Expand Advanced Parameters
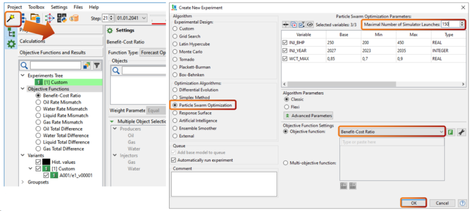Image resolution: width=476 pixels, height=211 pixels. 308,116
